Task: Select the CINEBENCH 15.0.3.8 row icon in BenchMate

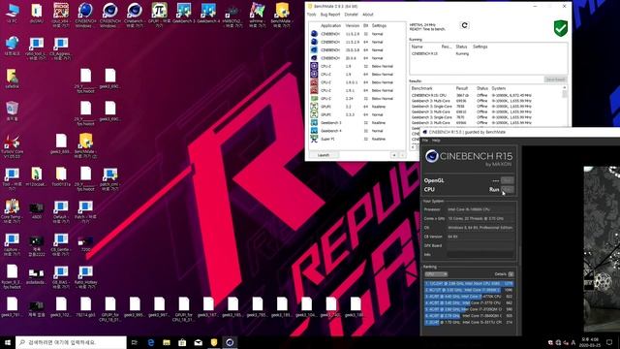Action: click(x=314, y=49)
